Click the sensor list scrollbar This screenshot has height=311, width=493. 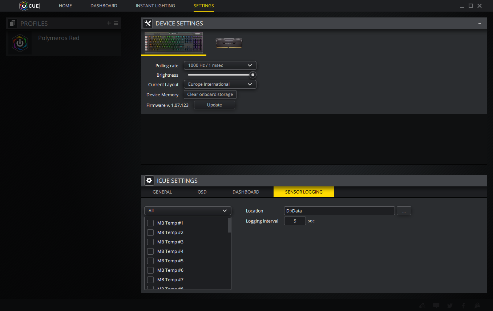229,225
